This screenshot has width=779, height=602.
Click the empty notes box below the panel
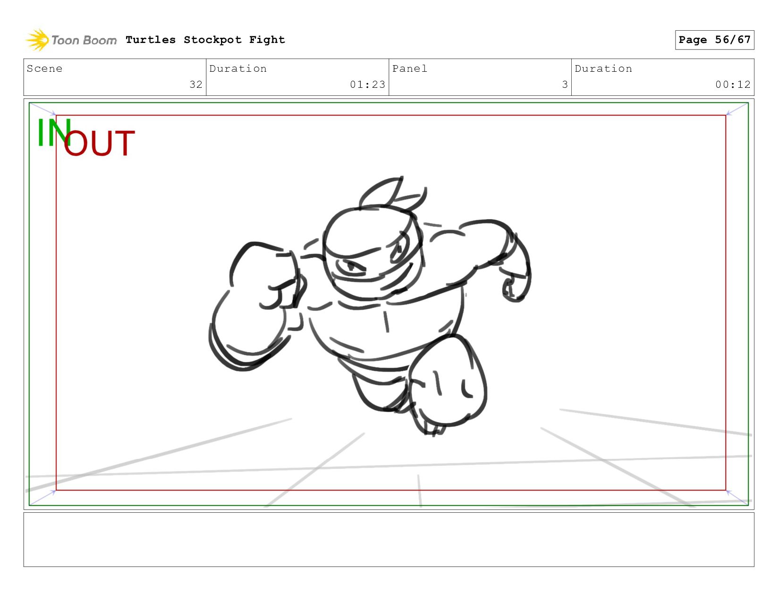click(x=389, y=540)
